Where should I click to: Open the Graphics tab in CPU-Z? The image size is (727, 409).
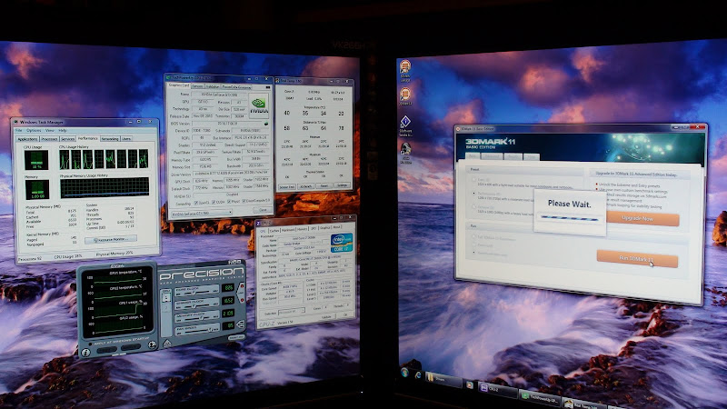pyautogui.click(x=324, y=228)
